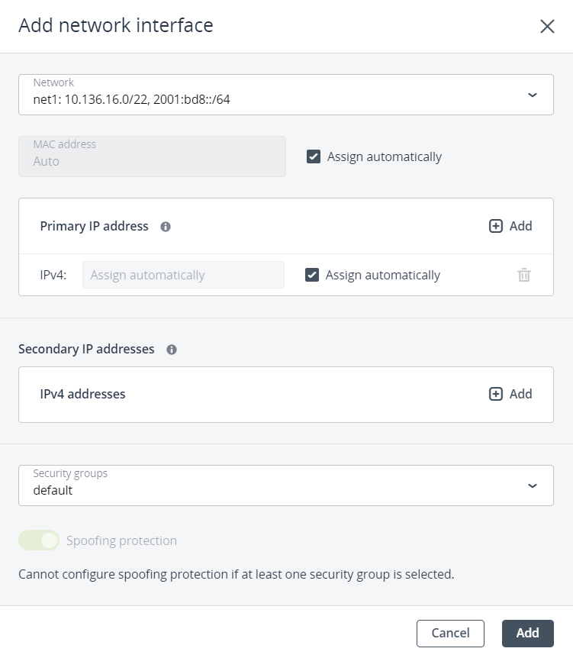Click the Add network interface dialog title
The height and width of the screenshot is (658, 573).
[x=115, y=25]
